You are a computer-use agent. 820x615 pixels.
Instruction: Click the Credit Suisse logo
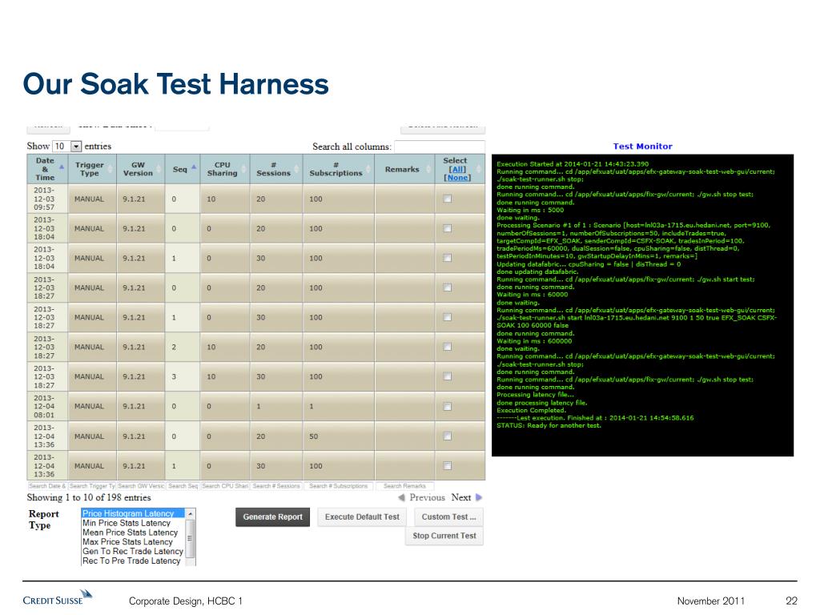[x=58, y=597]
